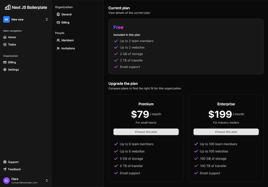
Task: Choose the Enterprise plan
Action: [226, 132]
